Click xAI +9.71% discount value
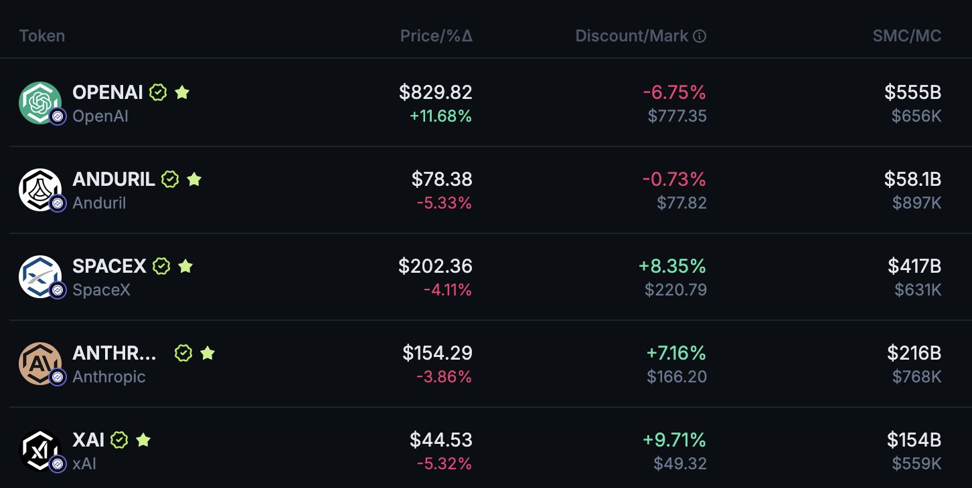Viewport: 972px width, 488px height. pyautogui.click(x=674, y=440)
